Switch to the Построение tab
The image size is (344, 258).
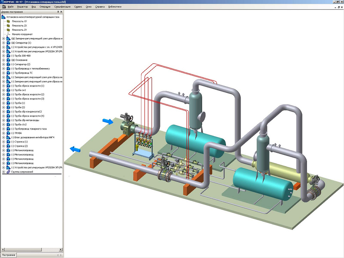click(8, 255)
